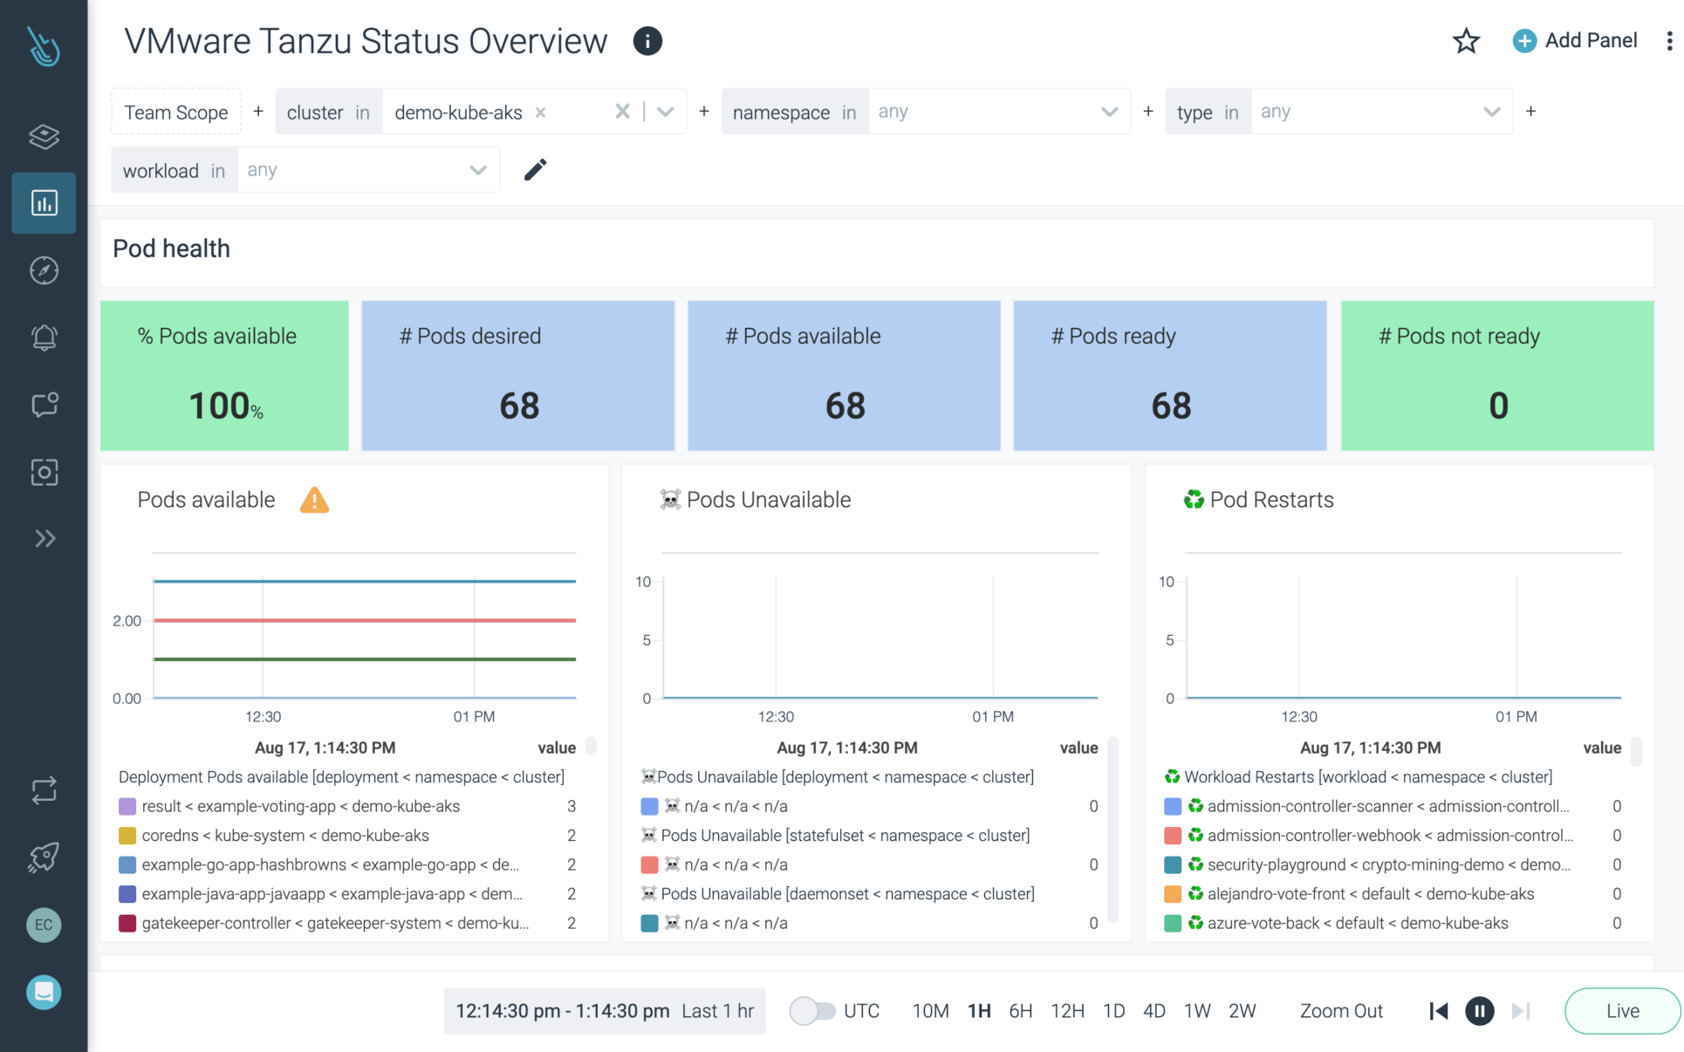
Task: Open Integrations via the sync arrows icon
Action: [x=44, y=790]
